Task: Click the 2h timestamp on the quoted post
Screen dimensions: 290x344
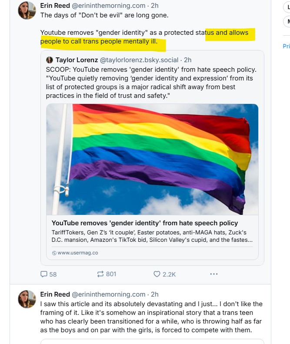Action: click(187, 60)
